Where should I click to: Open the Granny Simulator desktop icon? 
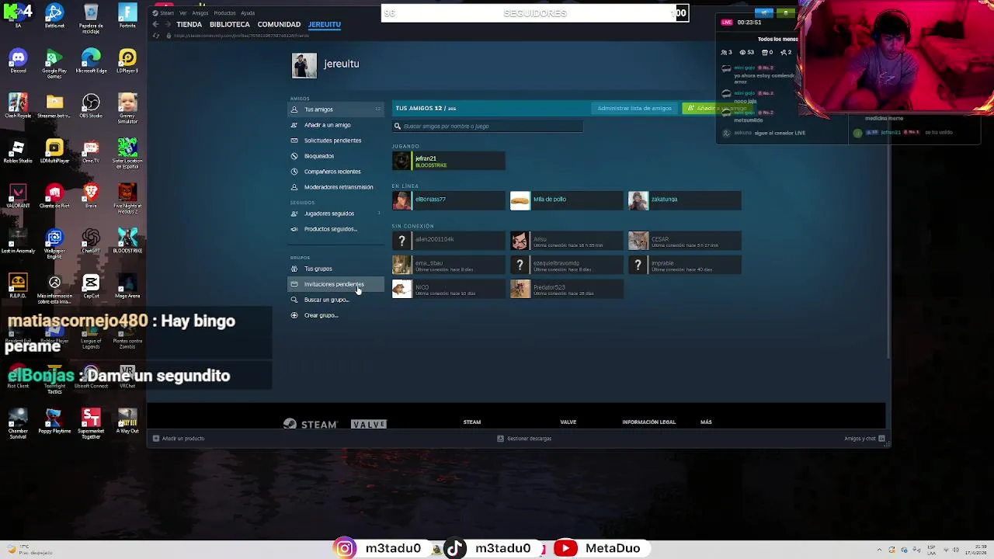tap(127, 108)
